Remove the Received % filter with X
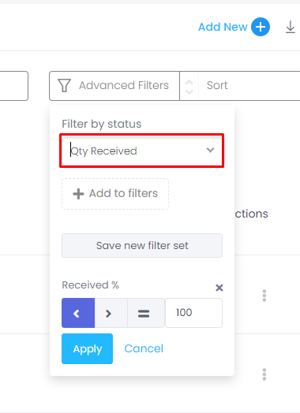This screenshot has width=300, height=413. [219, 288]
